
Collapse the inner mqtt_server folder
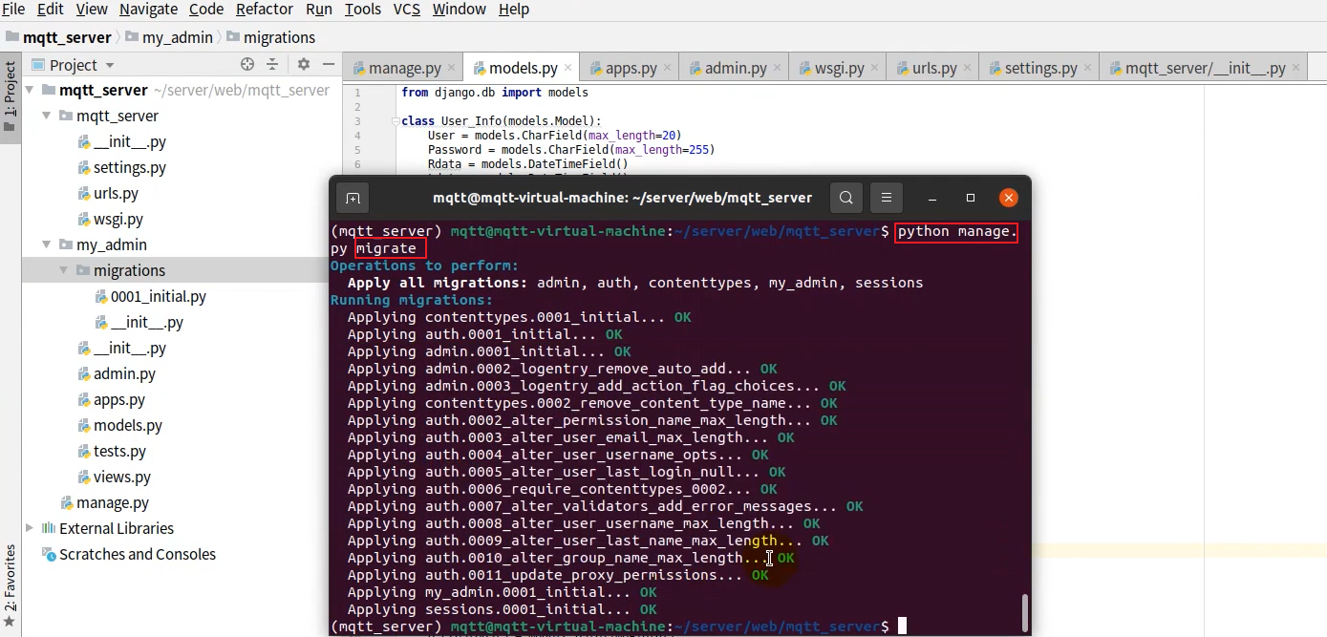pos(47,117)
